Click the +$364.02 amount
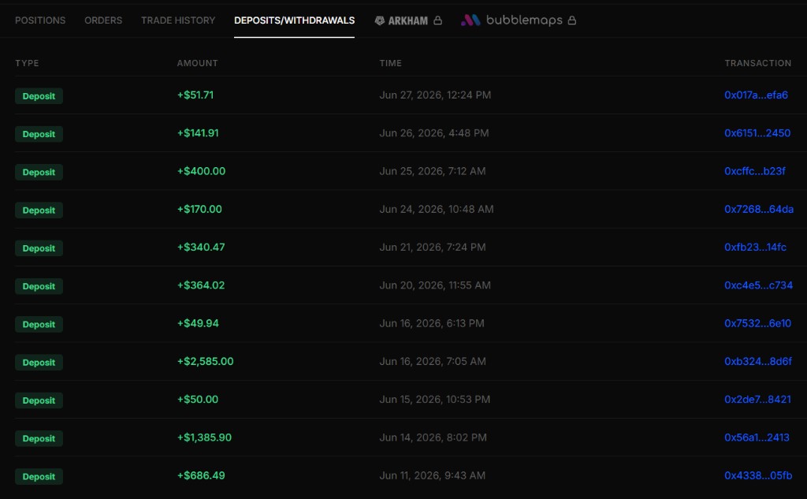Screen dimensions: 807x499 201,285
